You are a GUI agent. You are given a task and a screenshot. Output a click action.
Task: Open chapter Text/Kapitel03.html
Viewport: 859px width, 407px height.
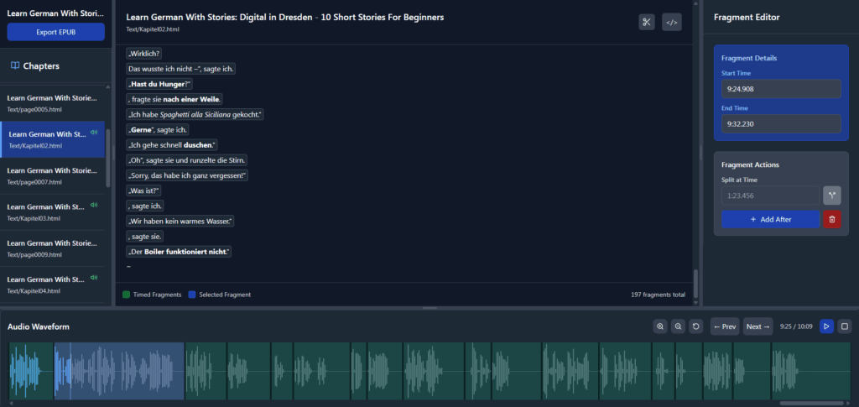click(x=52, y=212)
